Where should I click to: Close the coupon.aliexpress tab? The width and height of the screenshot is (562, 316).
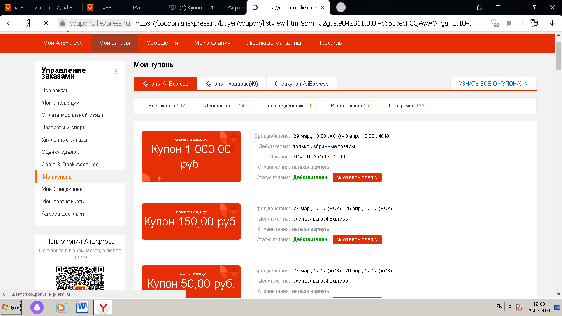point(322,7)
